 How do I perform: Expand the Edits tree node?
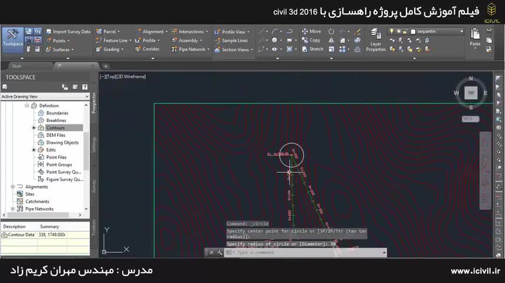coord(34,150)
